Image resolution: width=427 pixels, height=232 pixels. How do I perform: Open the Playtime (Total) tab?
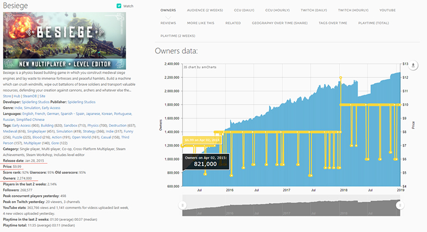pos(374,23)
